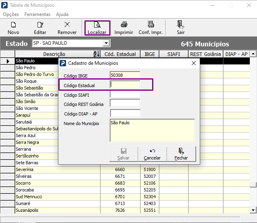The height and width of the screenshot is (223, 257).
Task: Click IBGE cell 51900
Action: (150, 169)
